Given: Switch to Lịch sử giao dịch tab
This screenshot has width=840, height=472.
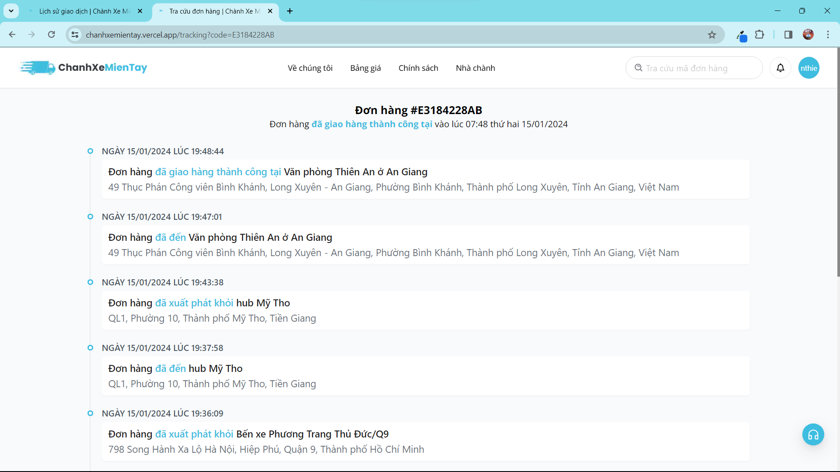Looking at the screenshot, I should coord(84,11).
